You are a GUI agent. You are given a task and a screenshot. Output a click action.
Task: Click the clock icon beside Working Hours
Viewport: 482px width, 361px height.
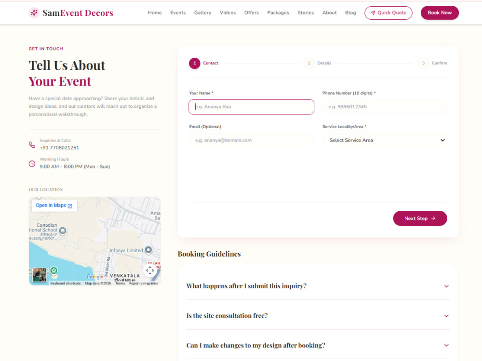click(32, 164)
